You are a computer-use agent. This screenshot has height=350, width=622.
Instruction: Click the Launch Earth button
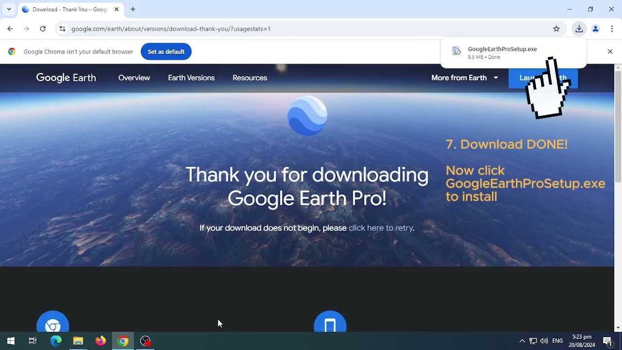[x=543, y=78]
